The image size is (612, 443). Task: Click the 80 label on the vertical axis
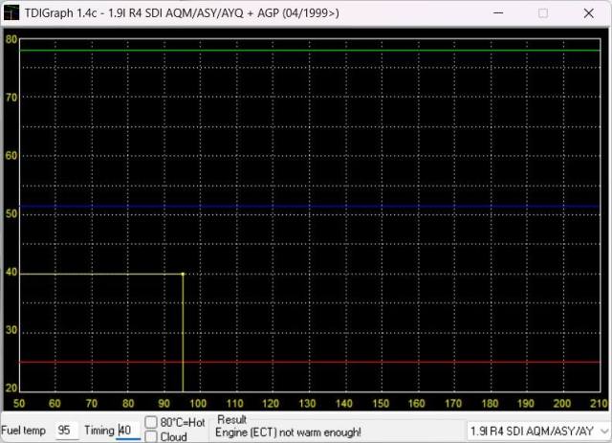[11, 39]
